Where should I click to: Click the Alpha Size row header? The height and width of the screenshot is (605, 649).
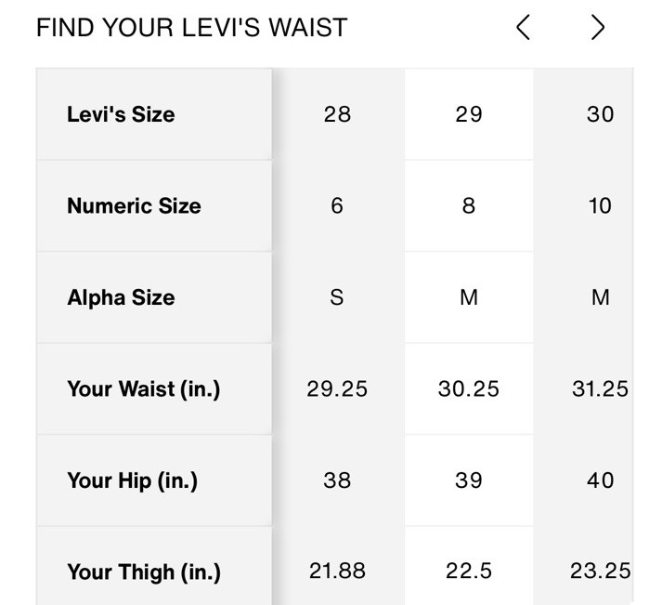(154, 297)
